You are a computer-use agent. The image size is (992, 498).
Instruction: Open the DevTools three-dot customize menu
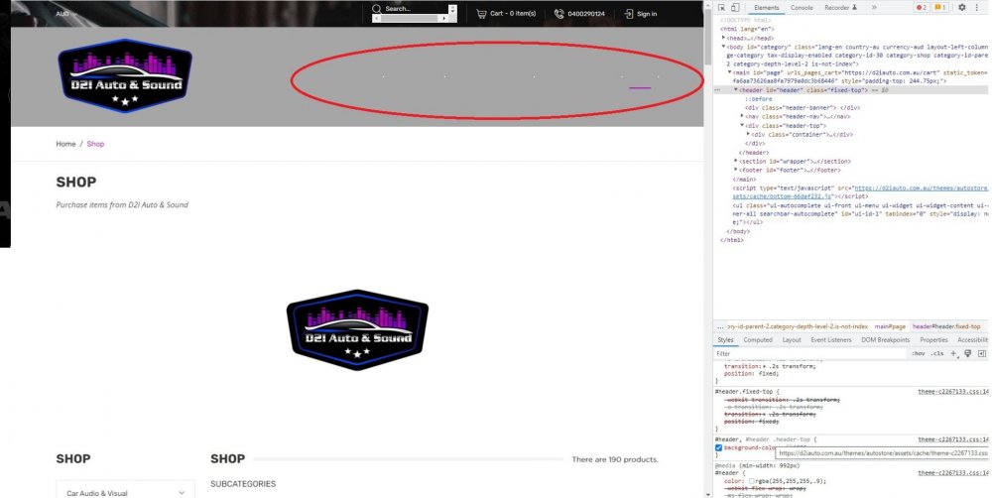977,8
